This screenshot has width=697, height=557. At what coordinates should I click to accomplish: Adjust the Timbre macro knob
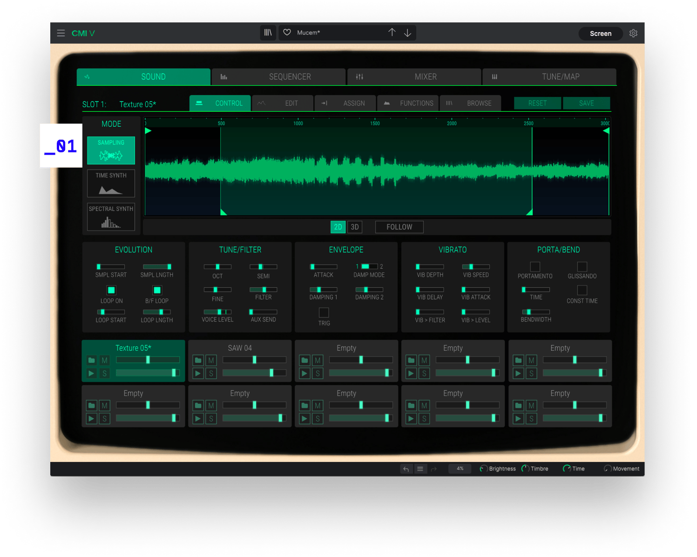coord(525,469)
